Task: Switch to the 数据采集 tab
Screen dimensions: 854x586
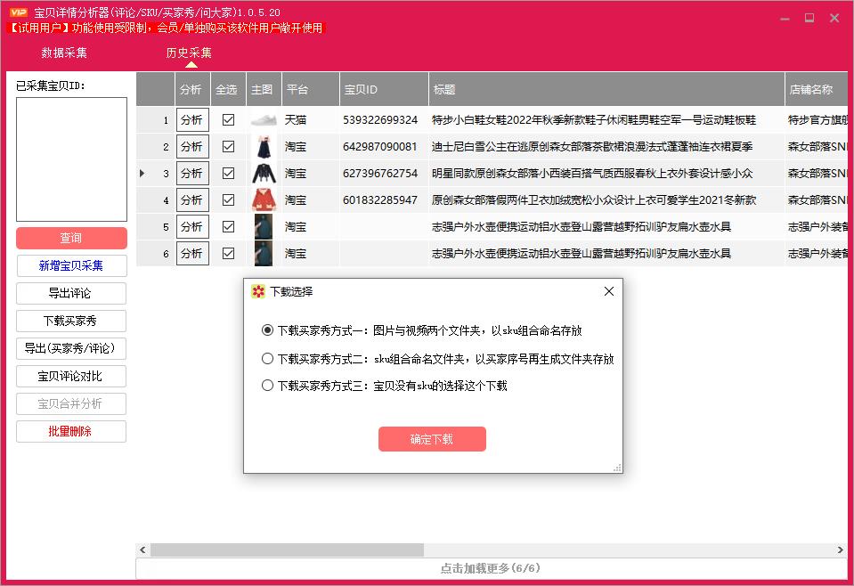Action: pyautogui.click(x=67, y=53)
